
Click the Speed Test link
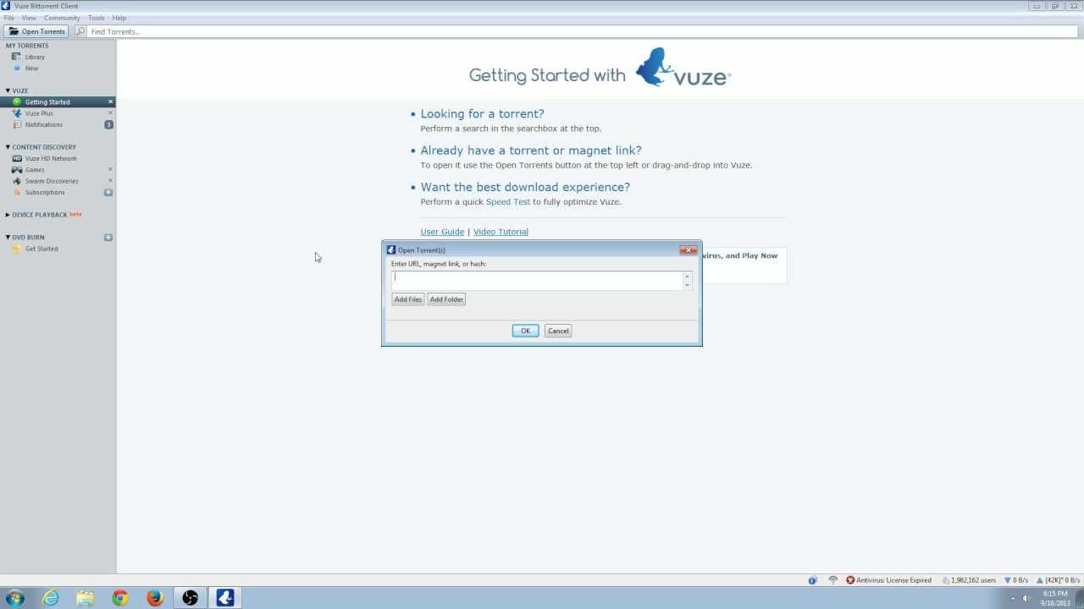tap(507, 201)
